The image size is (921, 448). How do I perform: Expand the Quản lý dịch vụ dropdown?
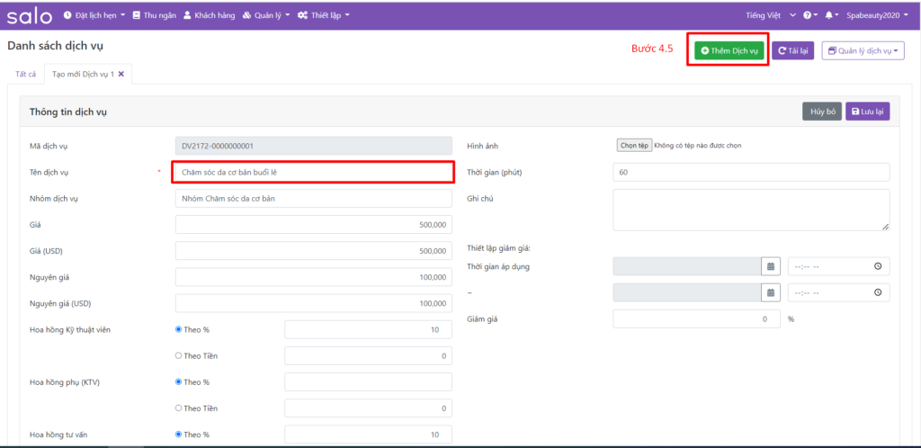pos(862,51)
